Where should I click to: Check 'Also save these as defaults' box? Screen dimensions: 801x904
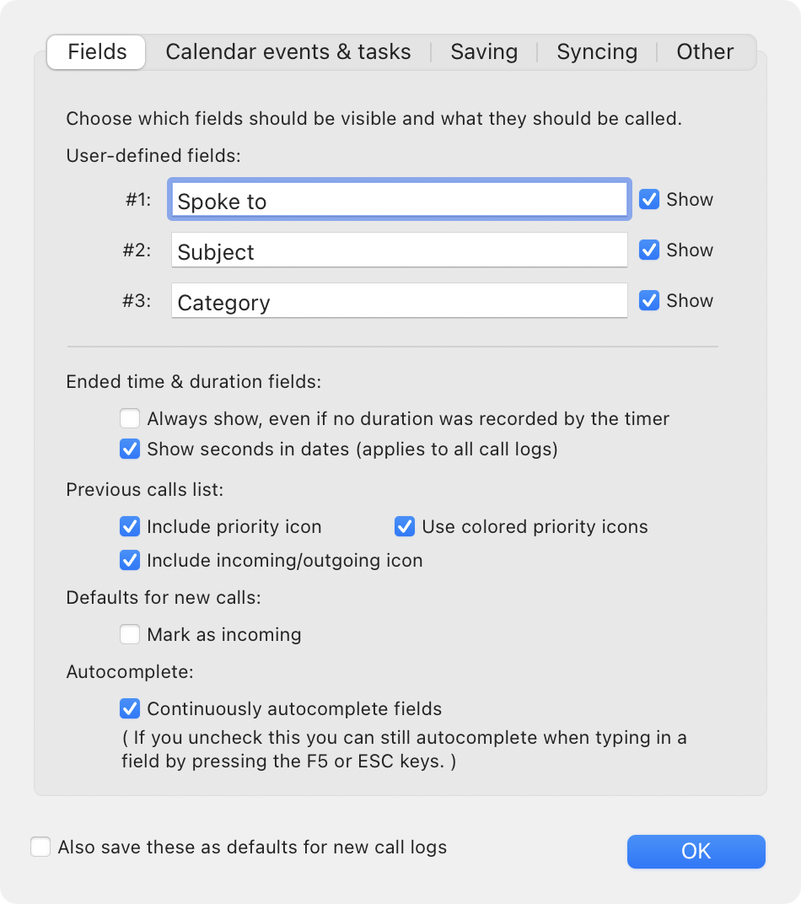[x=40, y=847]
